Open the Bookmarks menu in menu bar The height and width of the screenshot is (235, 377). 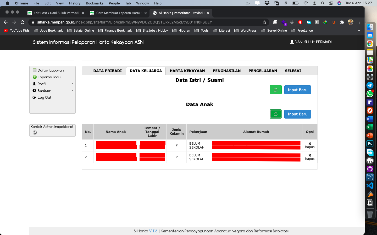click(x=95, y=3)
